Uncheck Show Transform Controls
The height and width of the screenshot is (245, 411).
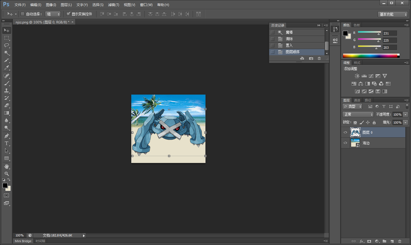point(68,14)
